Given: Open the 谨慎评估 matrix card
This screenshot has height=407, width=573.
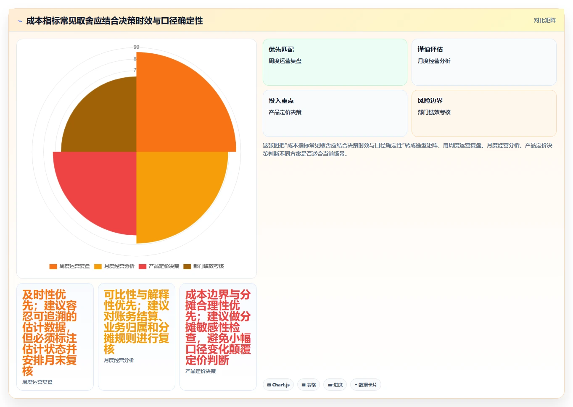Looking at the screenshot, I should 484,62.
